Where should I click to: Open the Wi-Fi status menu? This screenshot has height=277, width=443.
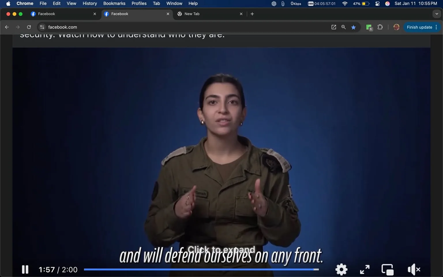[x=345, y=3]
